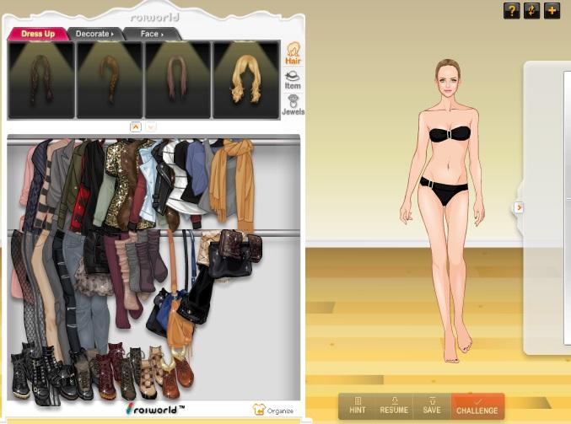Switch to the Dress Up tab
This screenshot has height=424, width=571.
[38, 34]
